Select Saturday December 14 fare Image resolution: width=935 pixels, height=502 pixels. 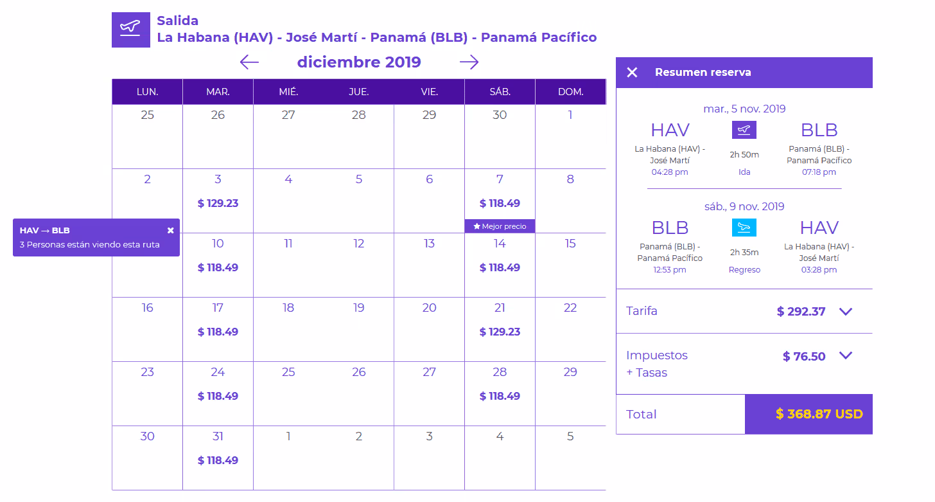(500, 265)
